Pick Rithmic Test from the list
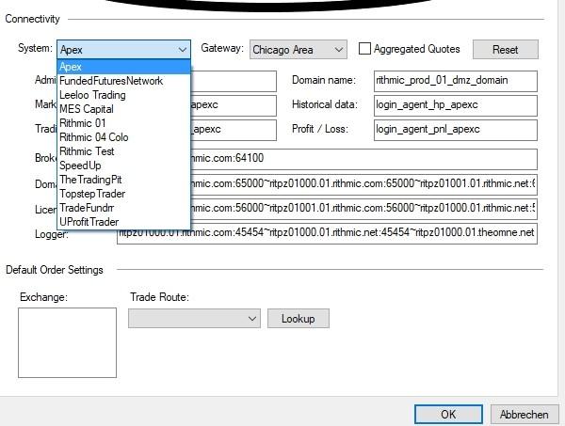 click(123, 151)
